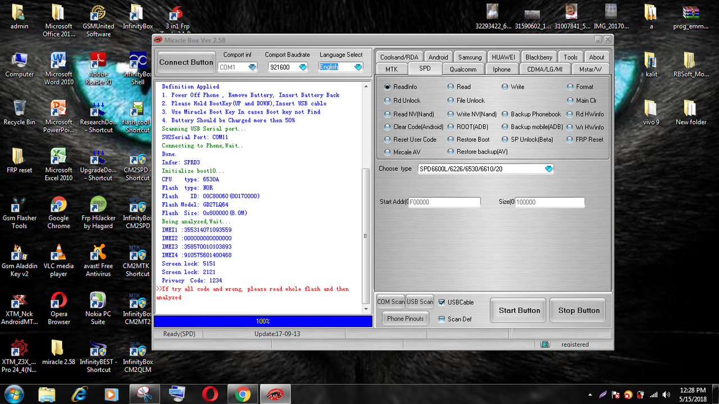Click the Connect Button

click(186, 62)
